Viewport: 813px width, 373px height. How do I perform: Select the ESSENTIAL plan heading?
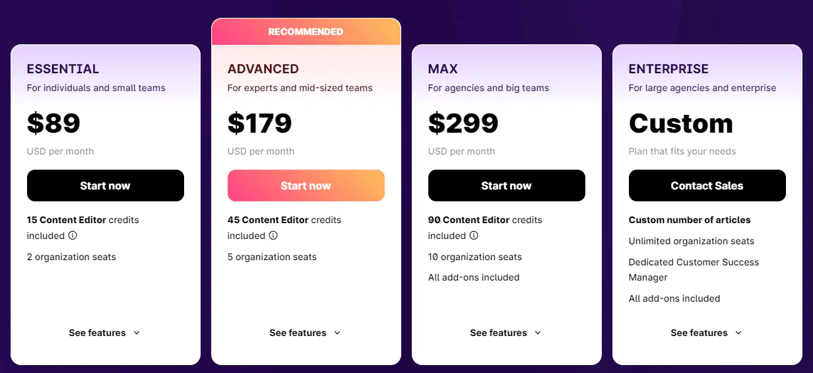click(63, 69)
